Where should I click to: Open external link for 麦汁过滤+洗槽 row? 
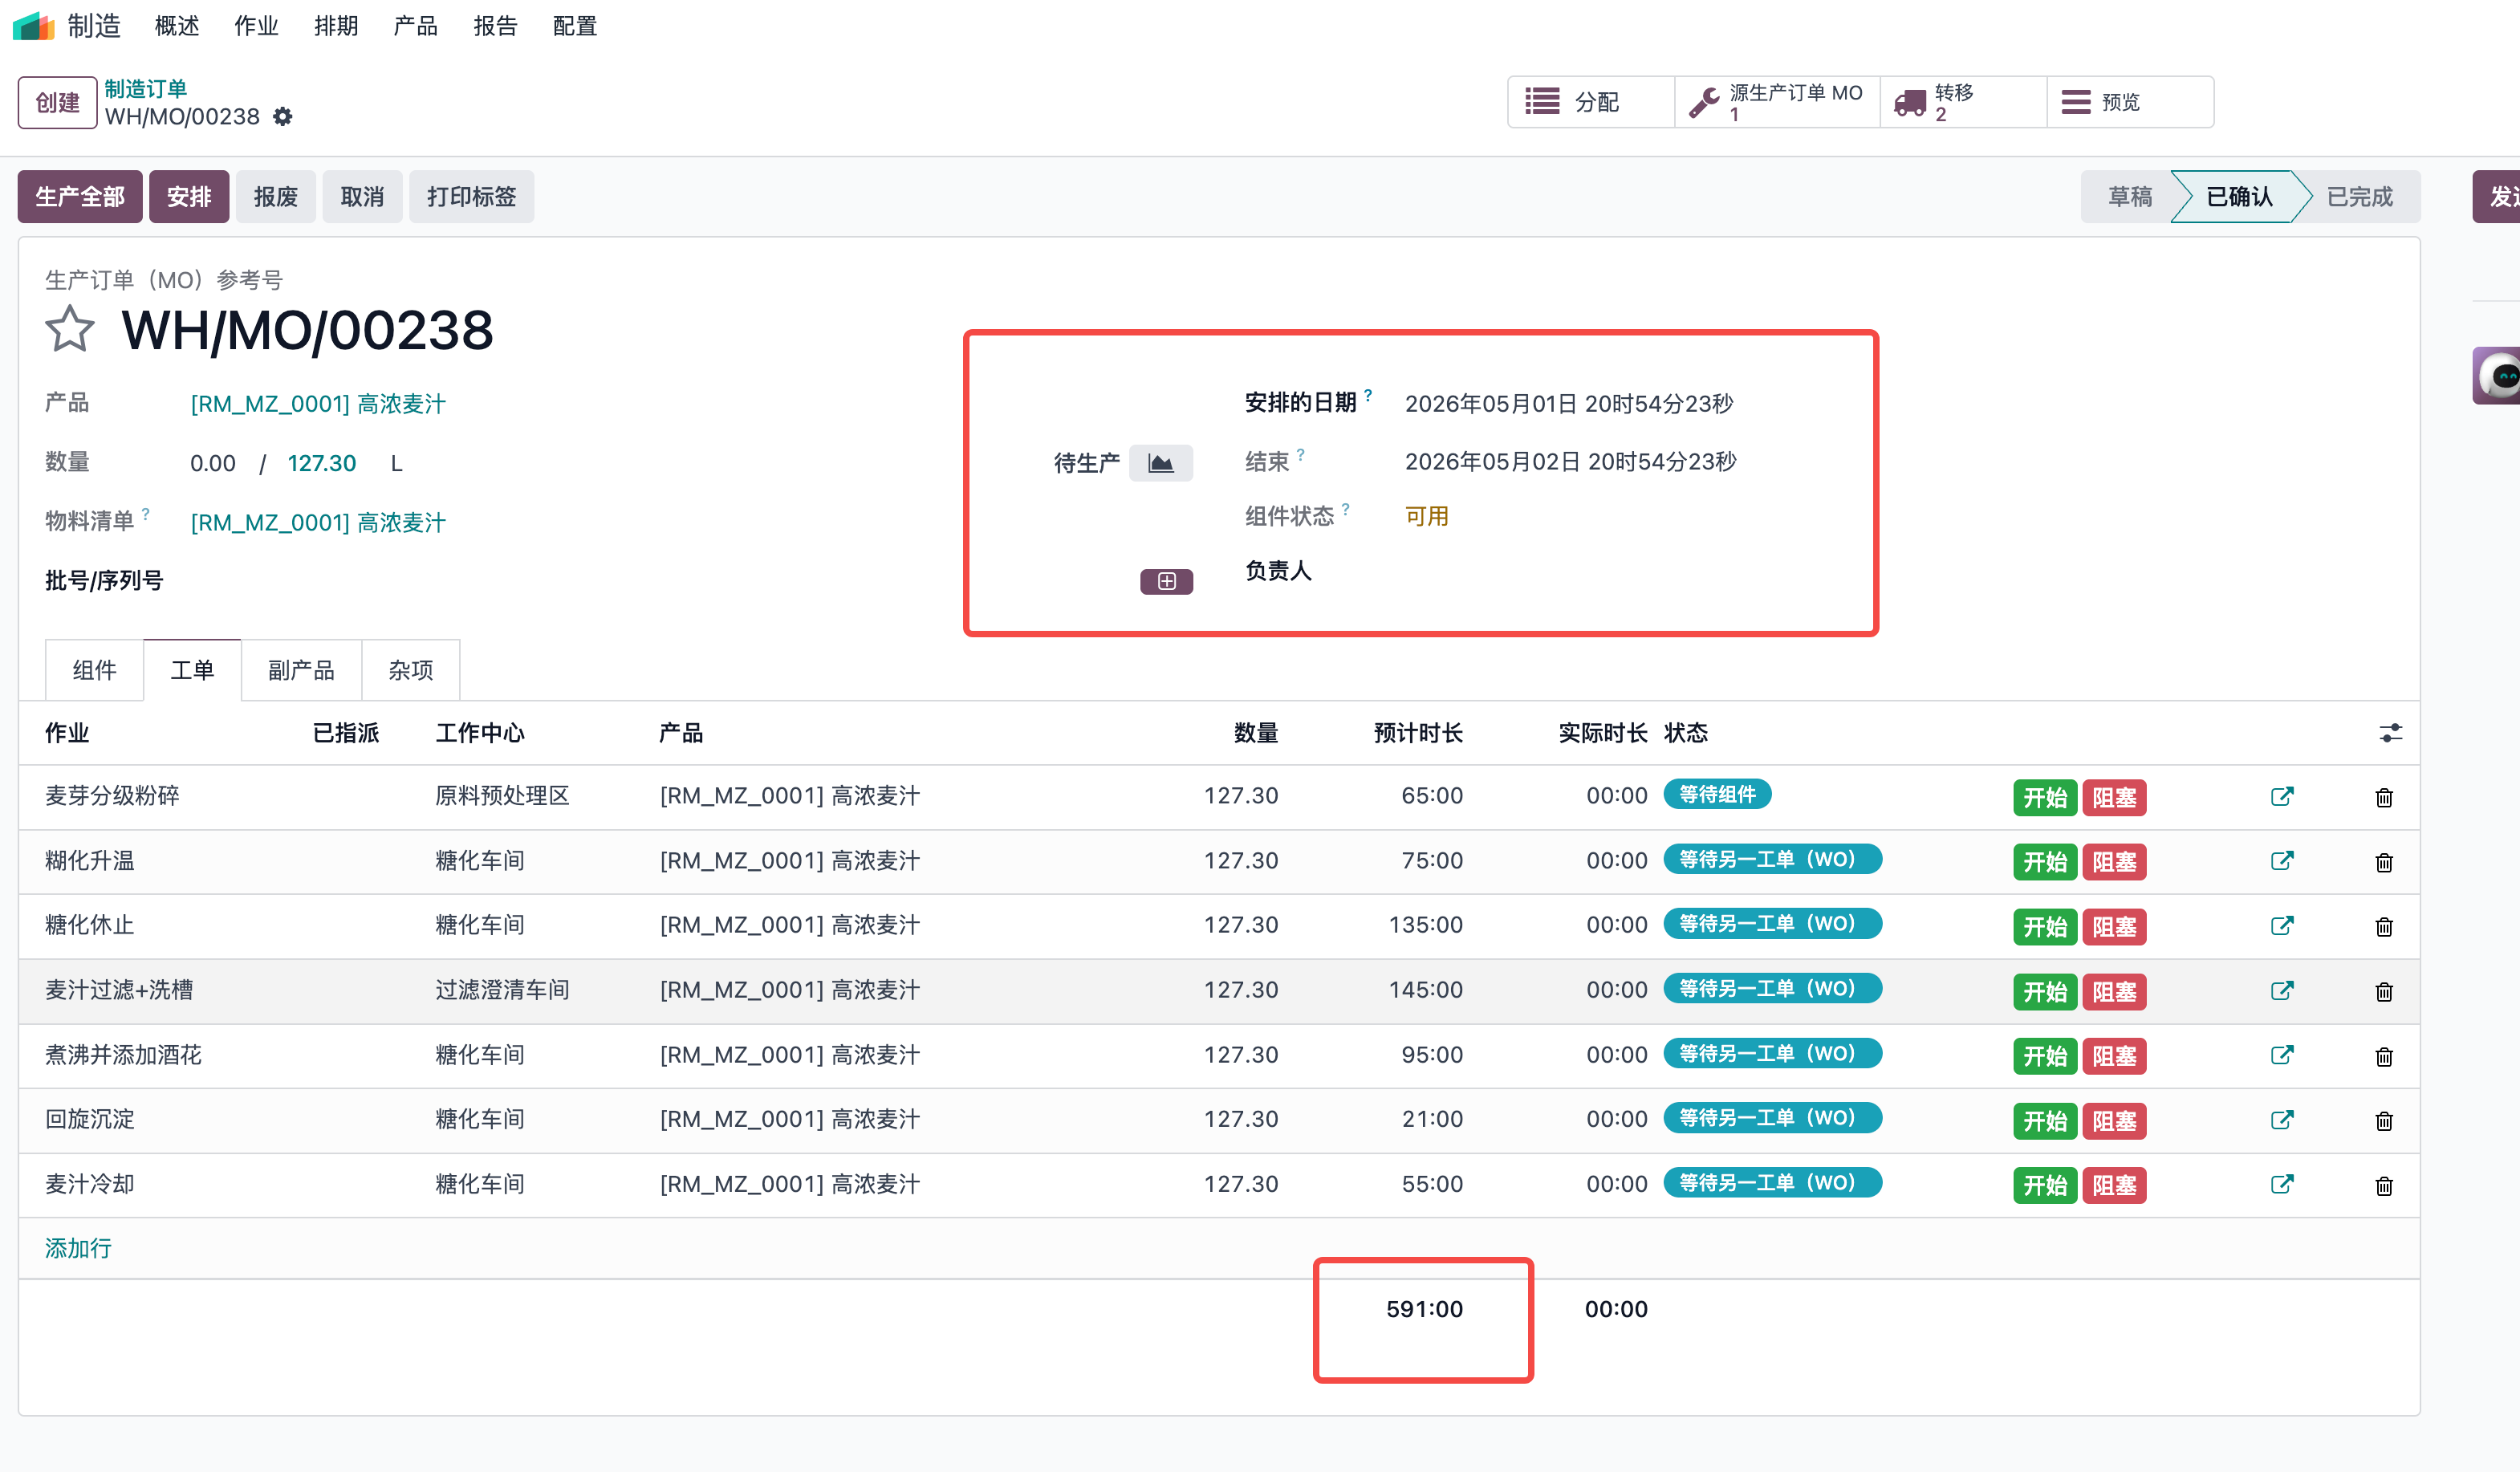click(x=2281, y=991)
